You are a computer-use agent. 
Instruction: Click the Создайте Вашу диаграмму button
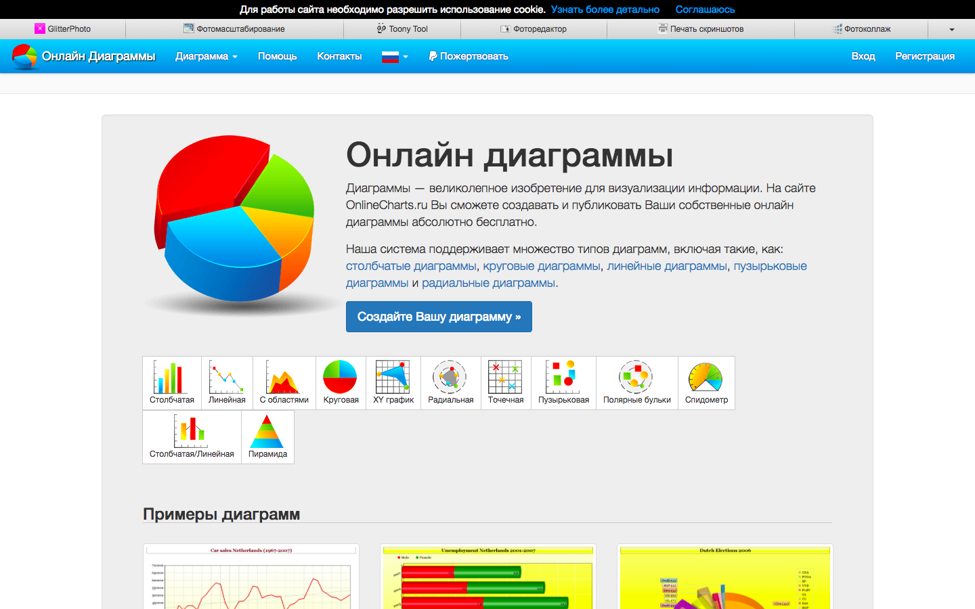439,316
